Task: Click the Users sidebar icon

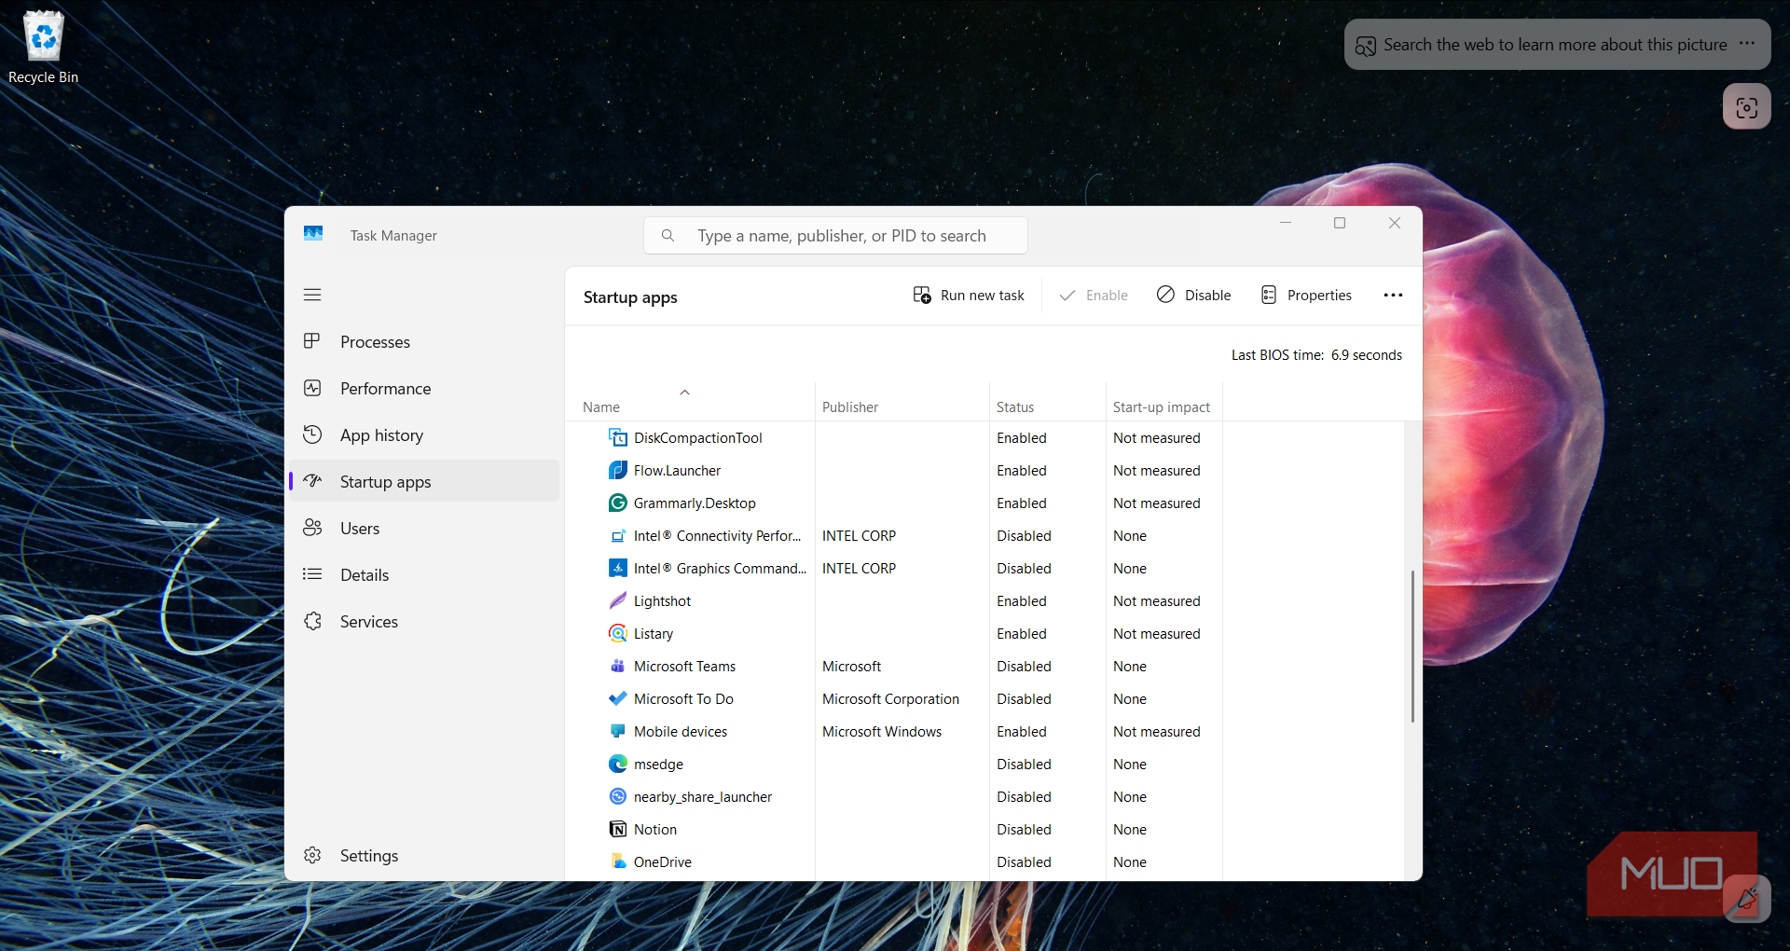Action: point(312,528)
